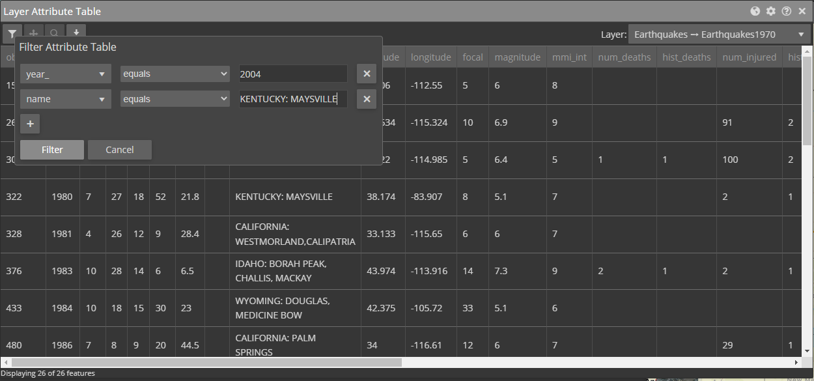
Task: Click the filter funnel icon in toolbar
Action: 12,34
